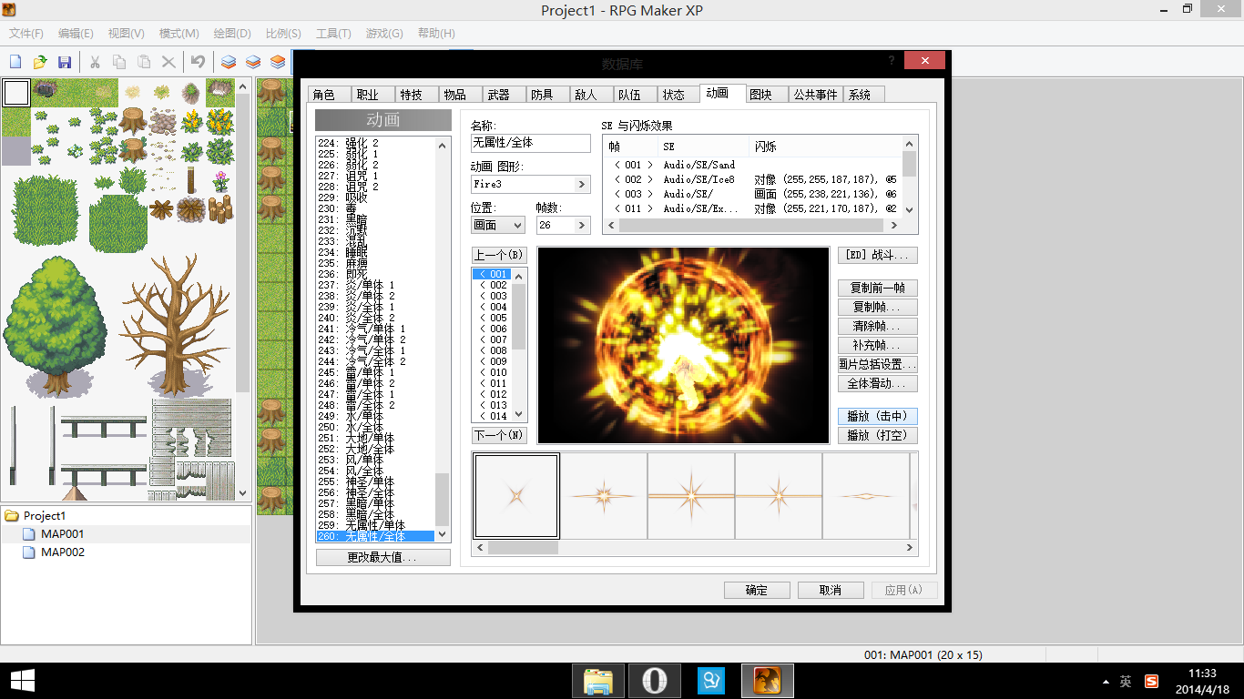Open the 文件(F) menu
Image resolution: width=1244 pixels, height=699 pixels.
point(26,34)
